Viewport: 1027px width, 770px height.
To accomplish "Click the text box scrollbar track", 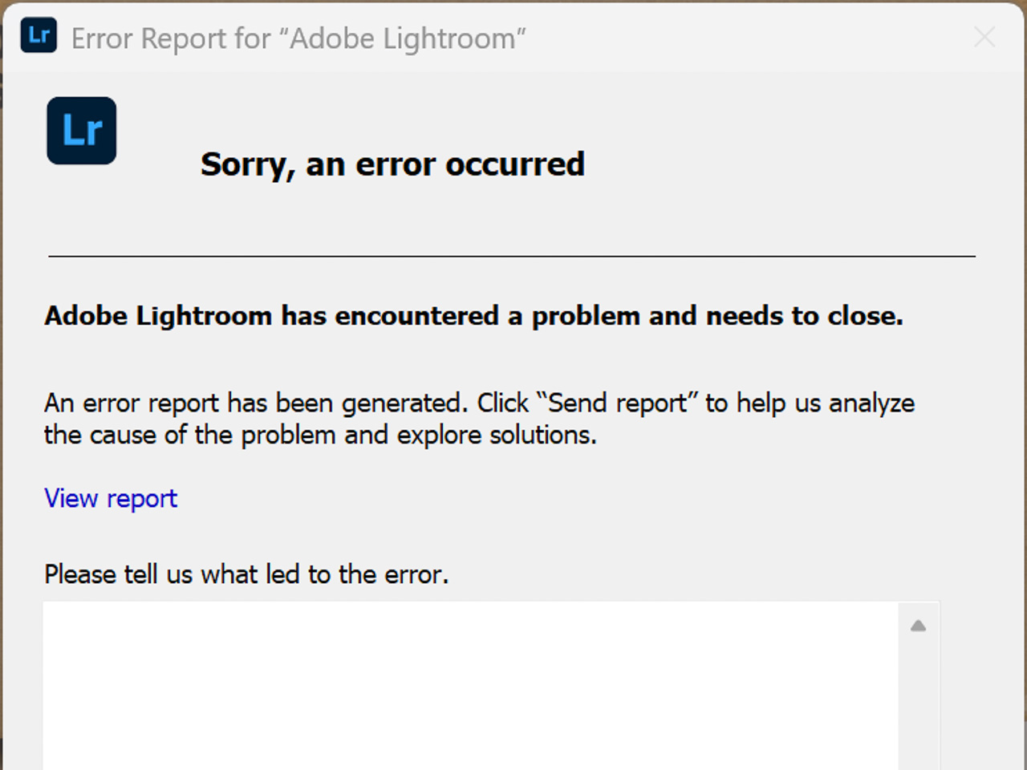I will pos(919,706).
